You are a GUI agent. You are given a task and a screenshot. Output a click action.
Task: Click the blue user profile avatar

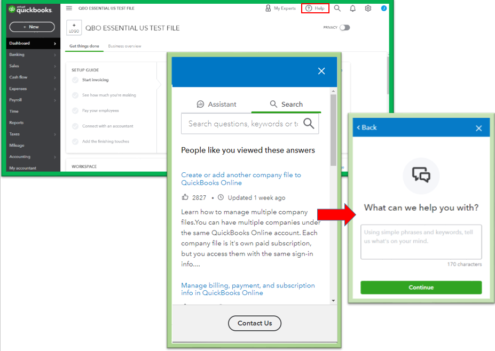pos(383,8)
